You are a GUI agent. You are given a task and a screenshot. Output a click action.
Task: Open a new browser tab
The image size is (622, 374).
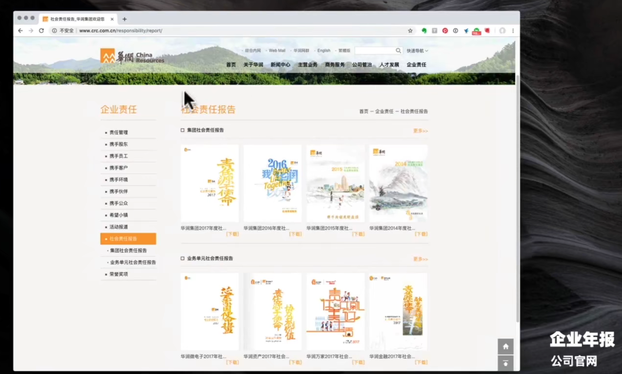click(x=124, y=19)
